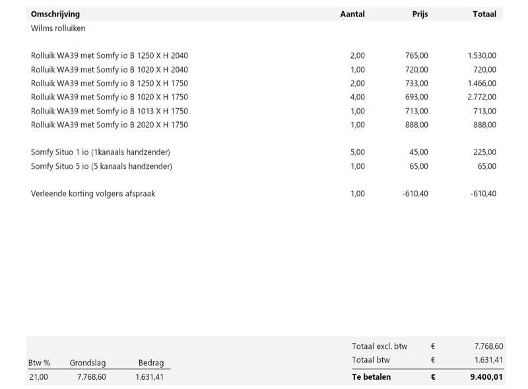This screenshot has height=389, width=528.
Task: Click the Grondslag value 7.768,60
Action: click(92, 377)
